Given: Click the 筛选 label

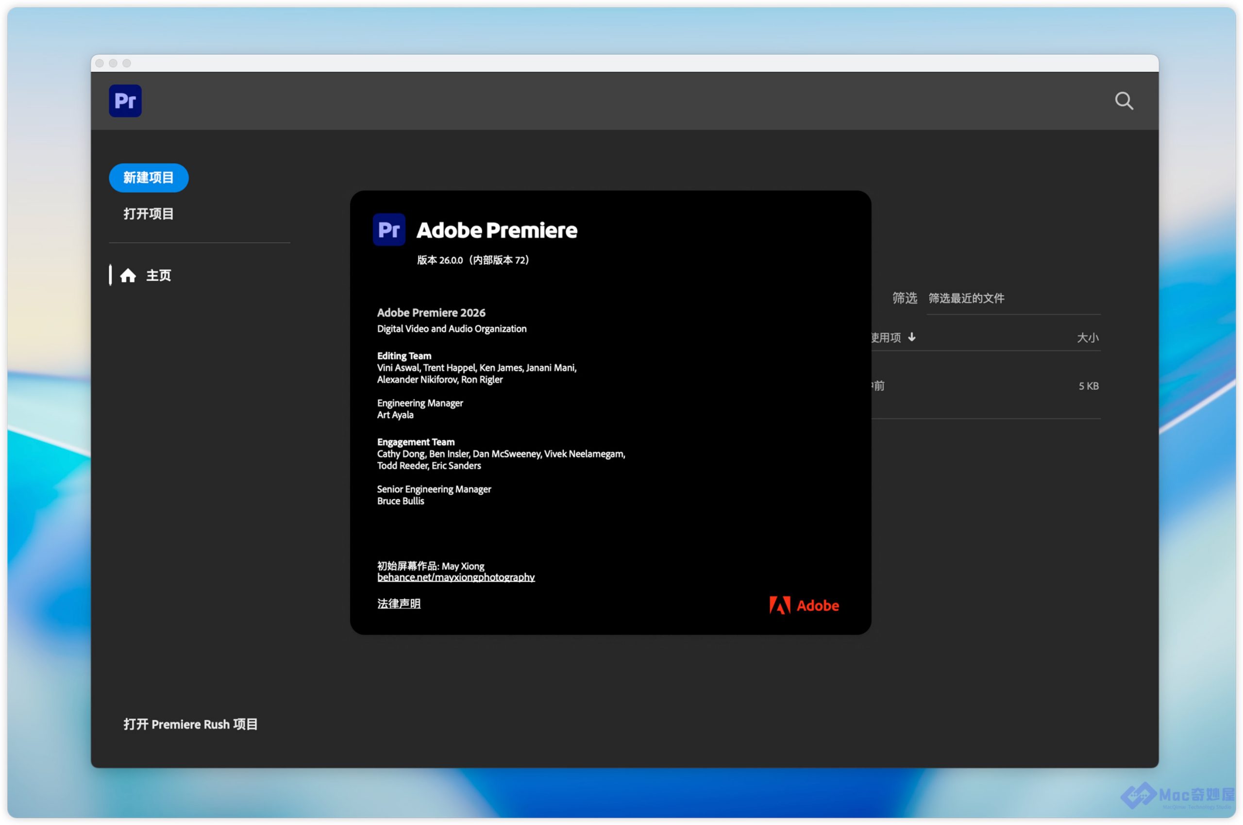Looking at the screenshot, I should pyautogui.click(x=904, y=298).
